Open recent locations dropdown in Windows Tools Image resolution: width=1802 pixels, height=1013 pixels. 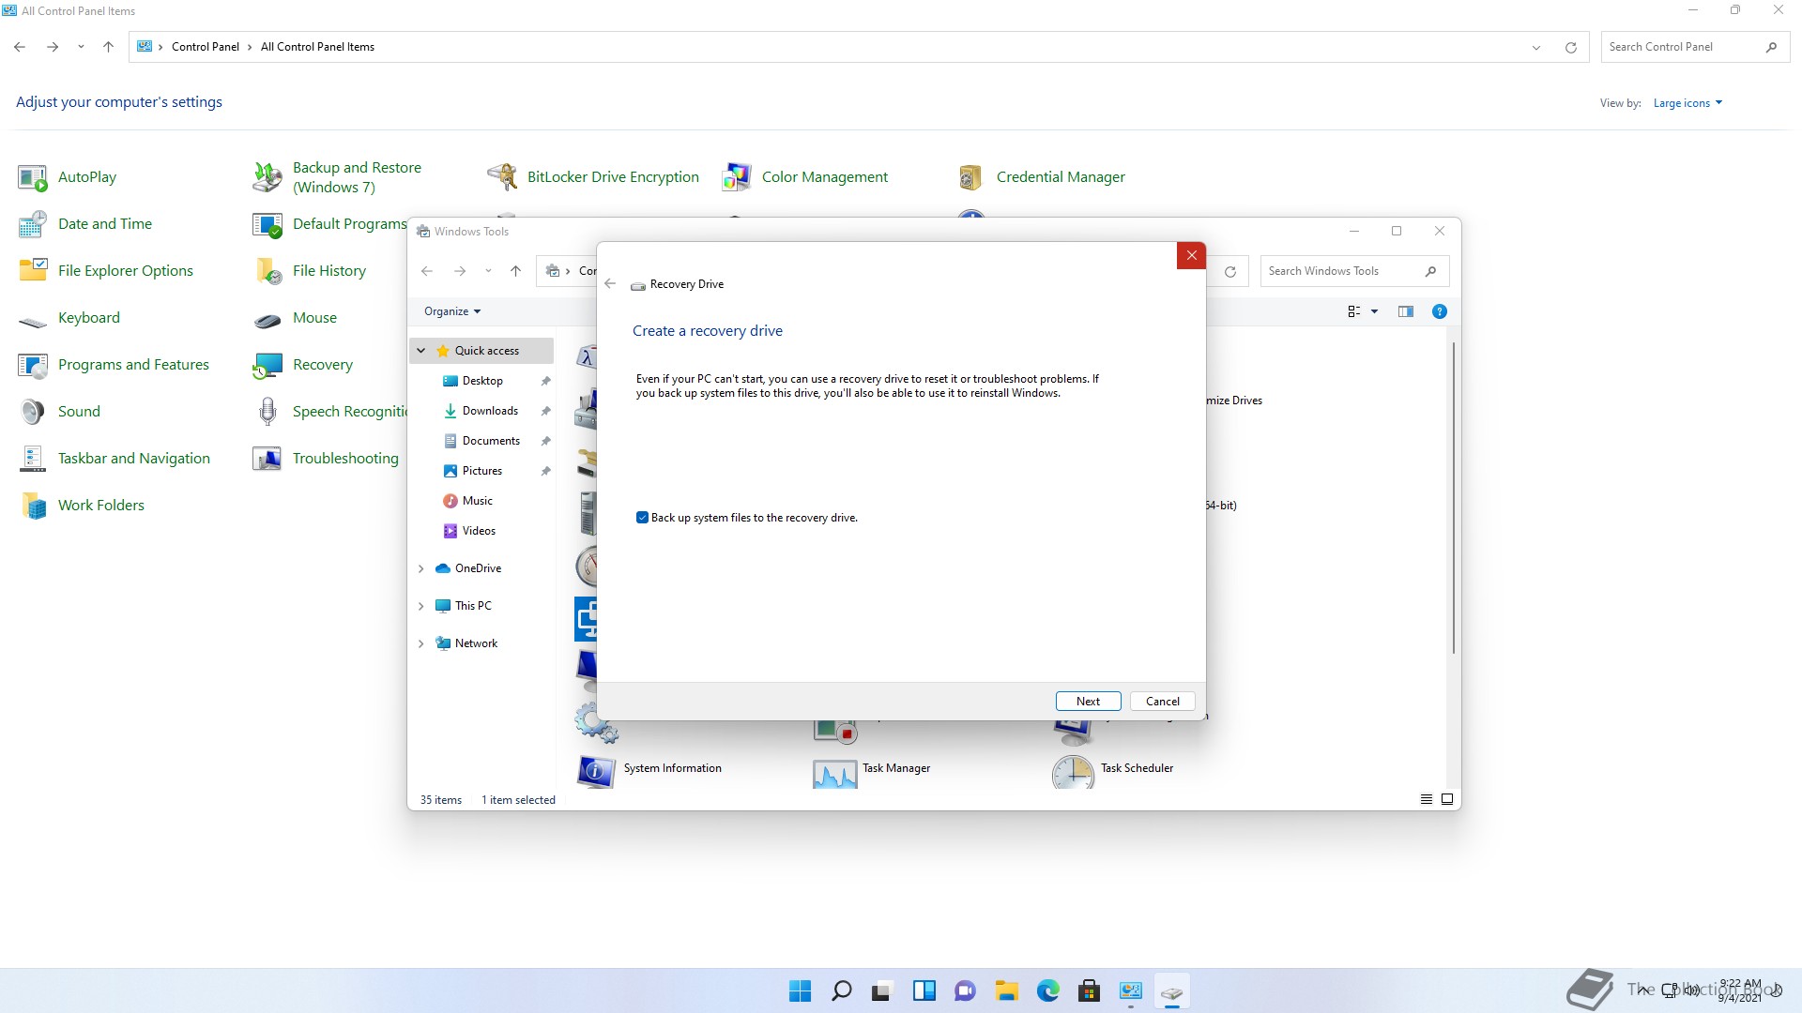488,271
